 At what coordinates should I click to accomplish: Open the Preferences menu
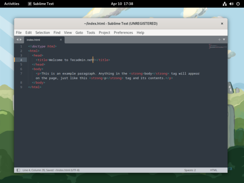(x=123, y=33)
